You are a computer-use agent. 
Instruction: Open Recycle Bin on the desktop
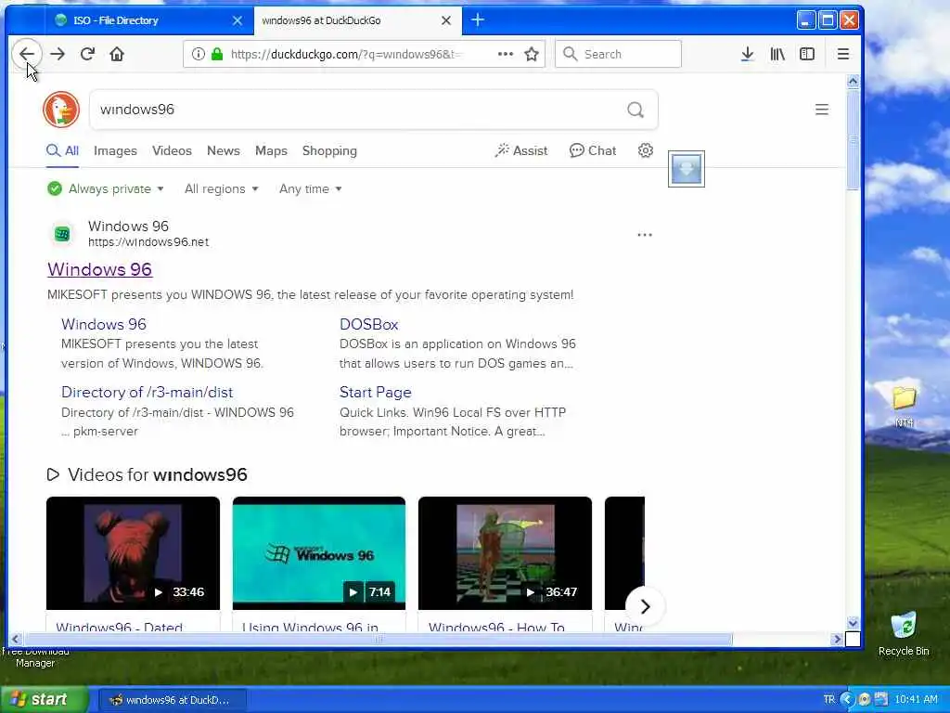point(904,633)
